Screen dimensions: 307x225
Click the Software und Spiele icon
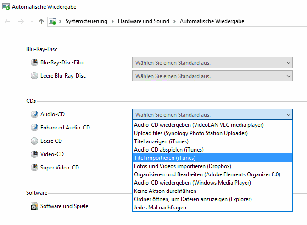point(34,206)
